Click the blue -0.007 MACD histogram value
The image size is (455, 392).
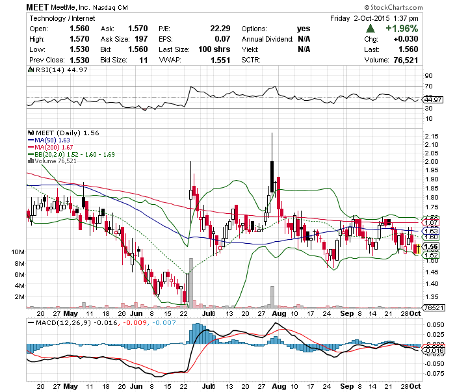164,322
